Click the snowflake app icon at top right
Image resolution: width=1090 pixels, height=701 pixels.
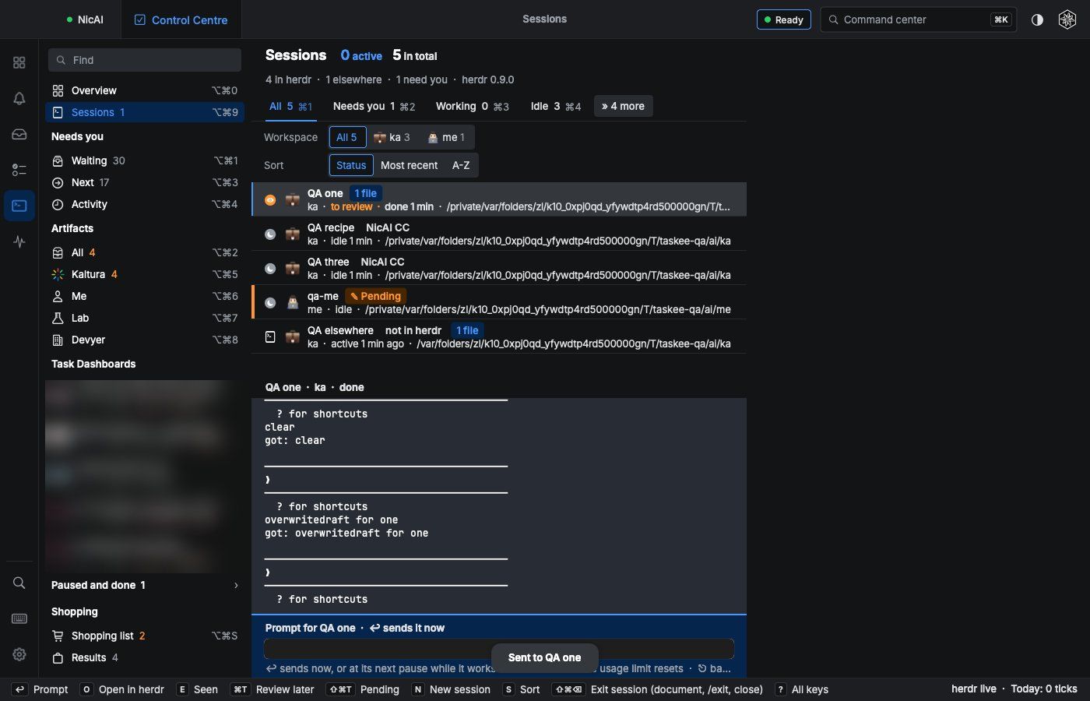coord(1067,19)
